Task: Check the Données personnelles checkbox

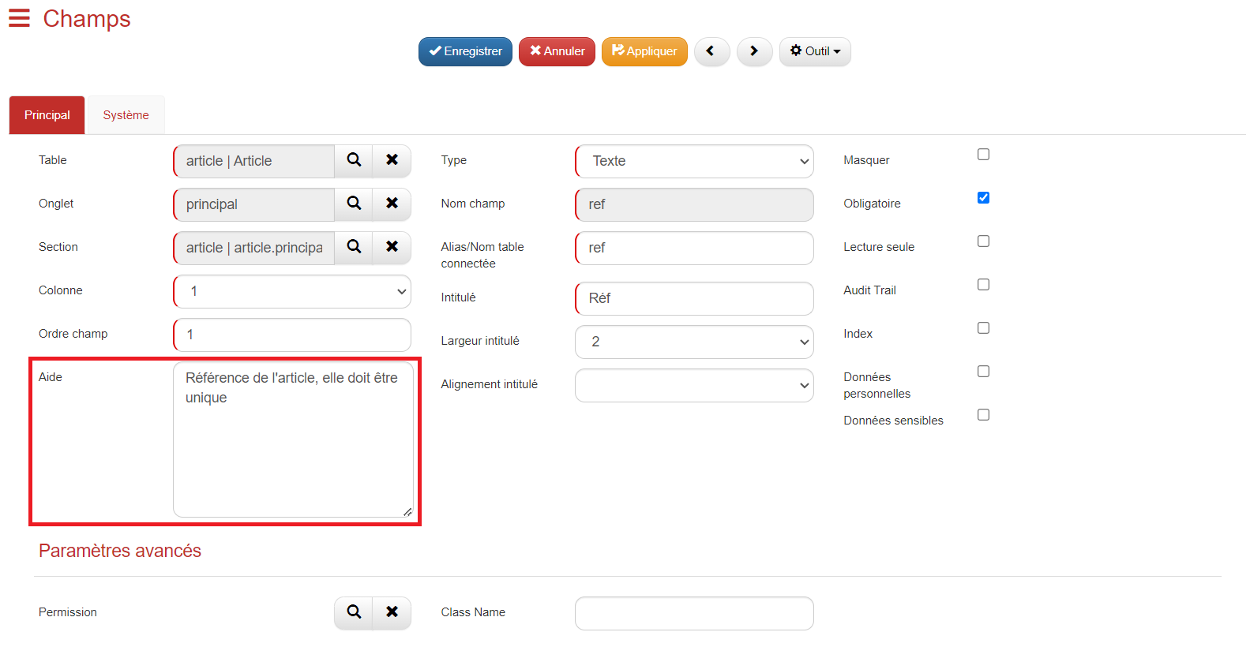Action: (983, 372)
